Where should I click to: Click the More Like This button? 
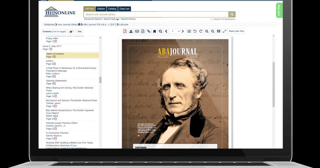[236, 31]
